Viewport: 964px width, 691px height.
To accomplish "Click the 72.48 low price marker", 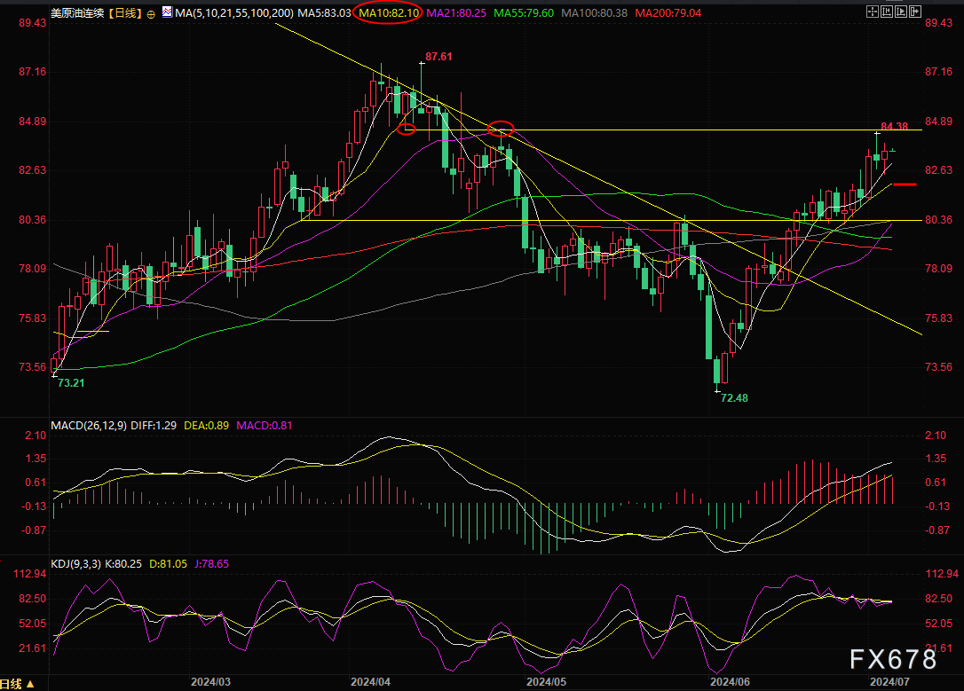I will tap(734, 398).
